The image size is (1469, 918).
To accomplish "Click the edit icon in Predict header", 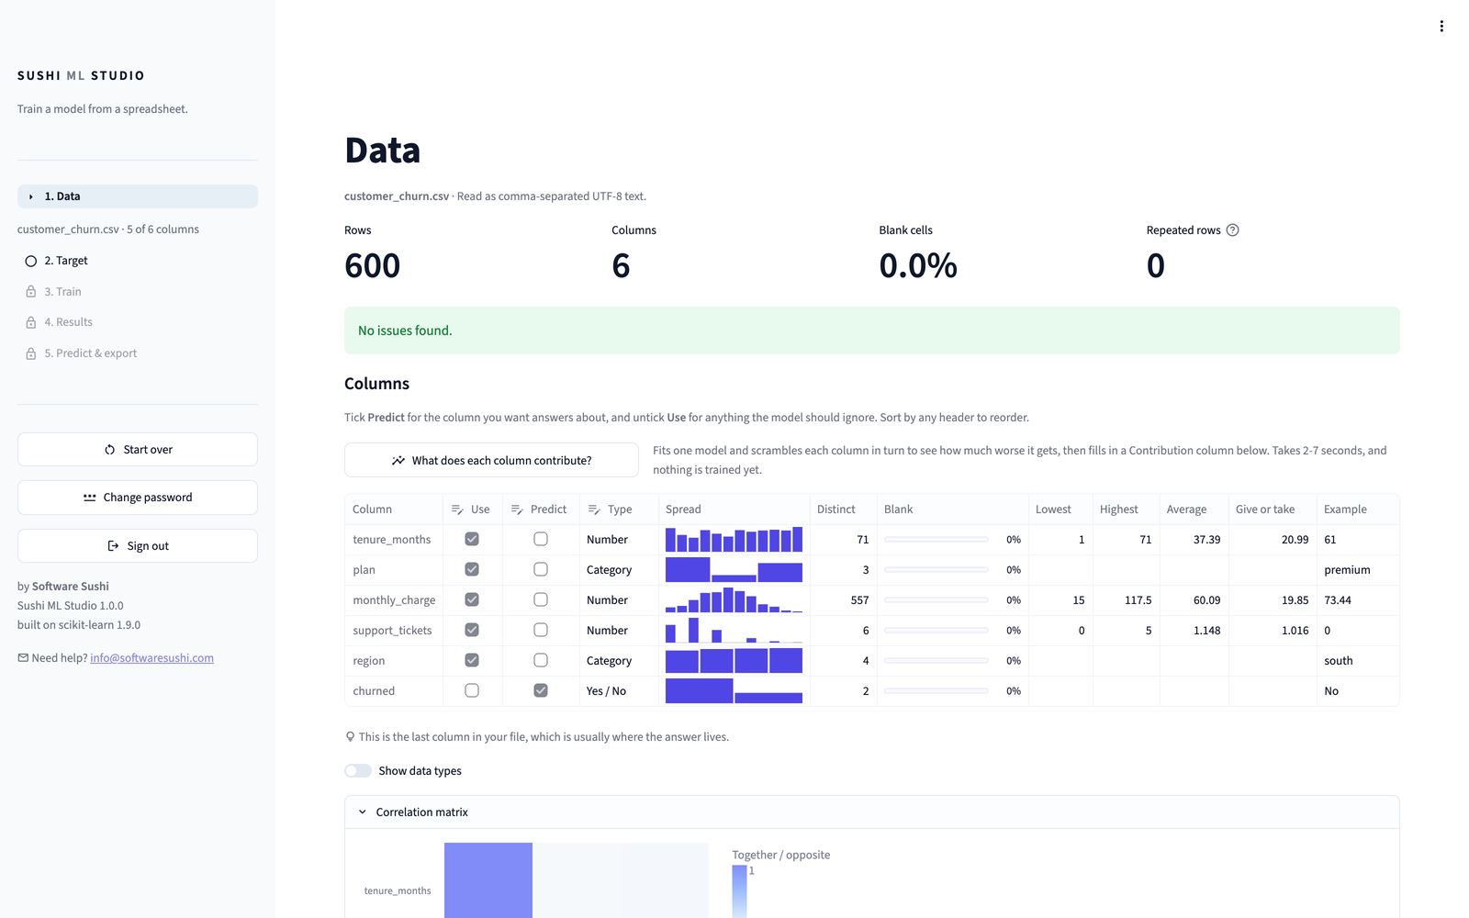I will 517,509.
